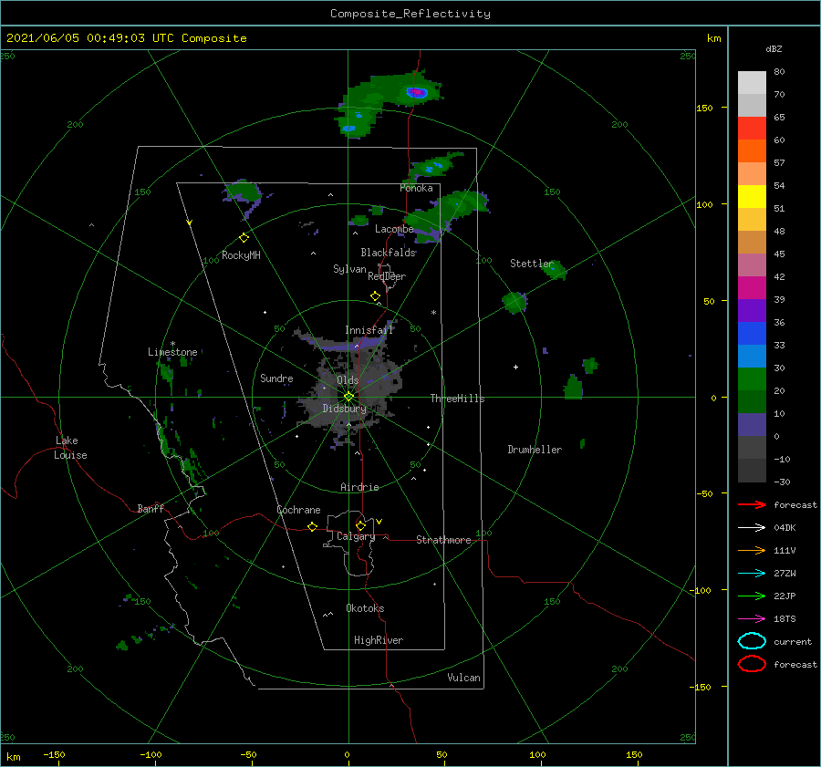Click the white 04DK arrow icon
The height and width of the screenshot is (767, 821).
coord(752,527)
